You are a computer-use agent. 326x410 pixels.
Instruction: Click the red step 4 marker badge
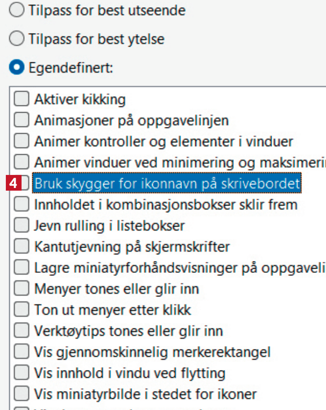pos(13,183)
